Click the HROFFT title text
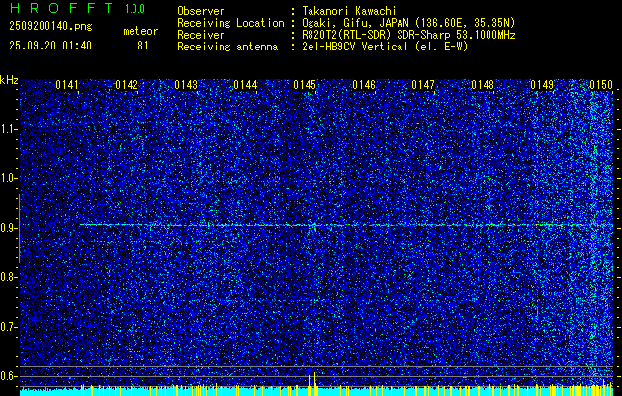This screenshot has height=396, width=622. [61, 8]
